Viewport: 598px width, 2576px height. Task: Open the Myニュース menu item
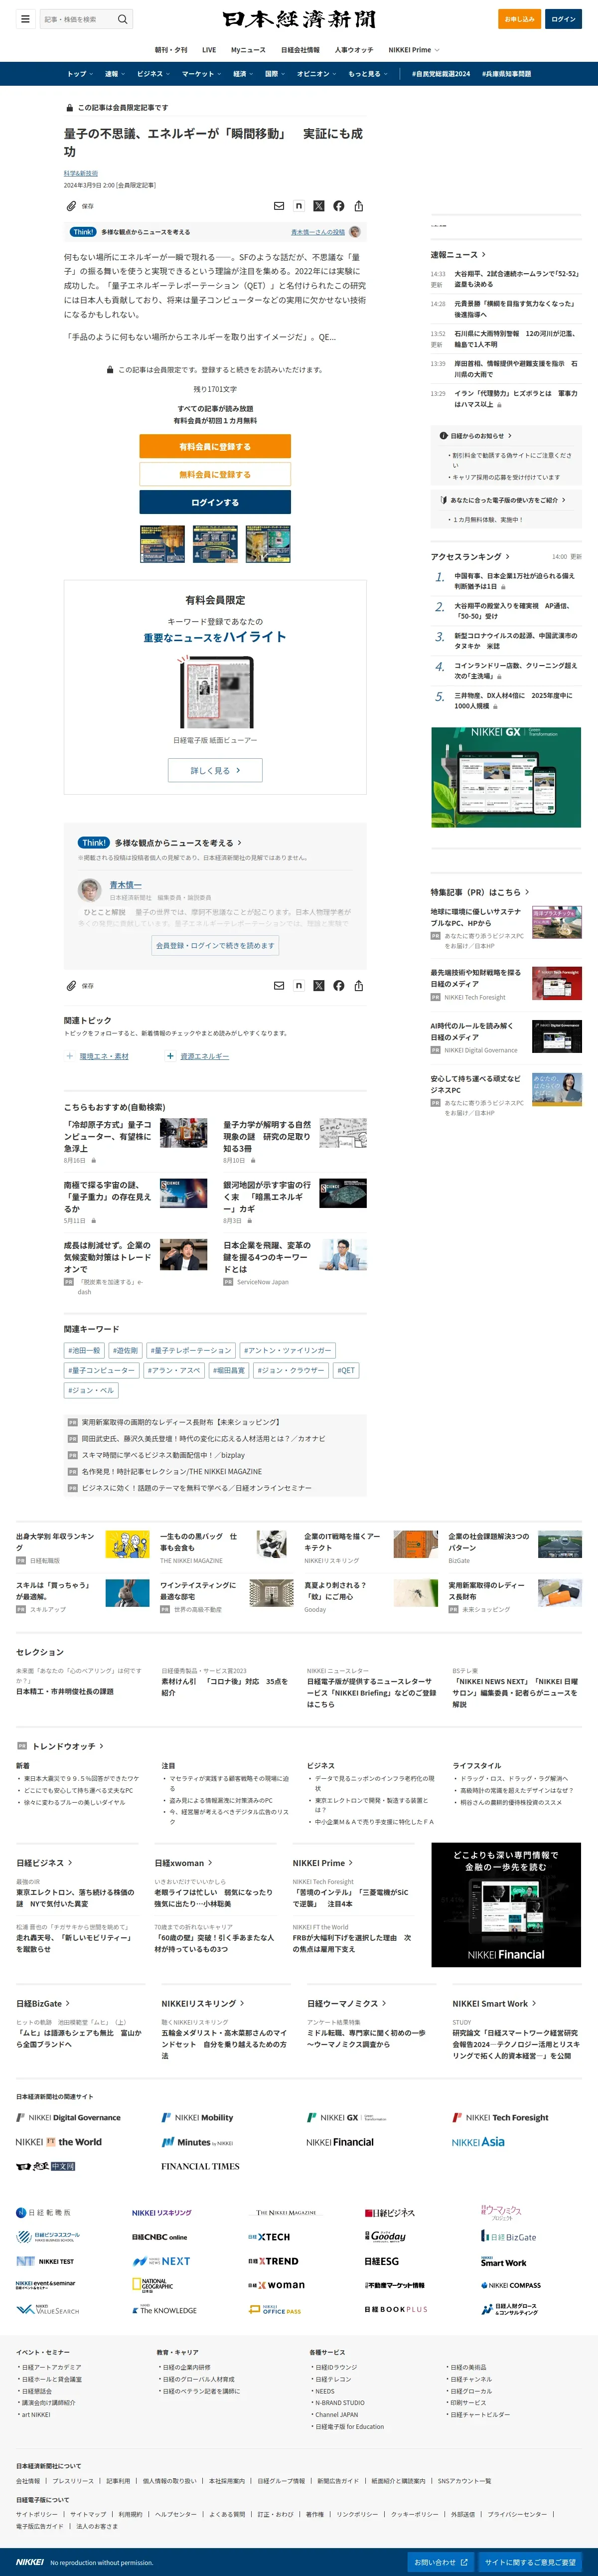(x=248, y=50)
